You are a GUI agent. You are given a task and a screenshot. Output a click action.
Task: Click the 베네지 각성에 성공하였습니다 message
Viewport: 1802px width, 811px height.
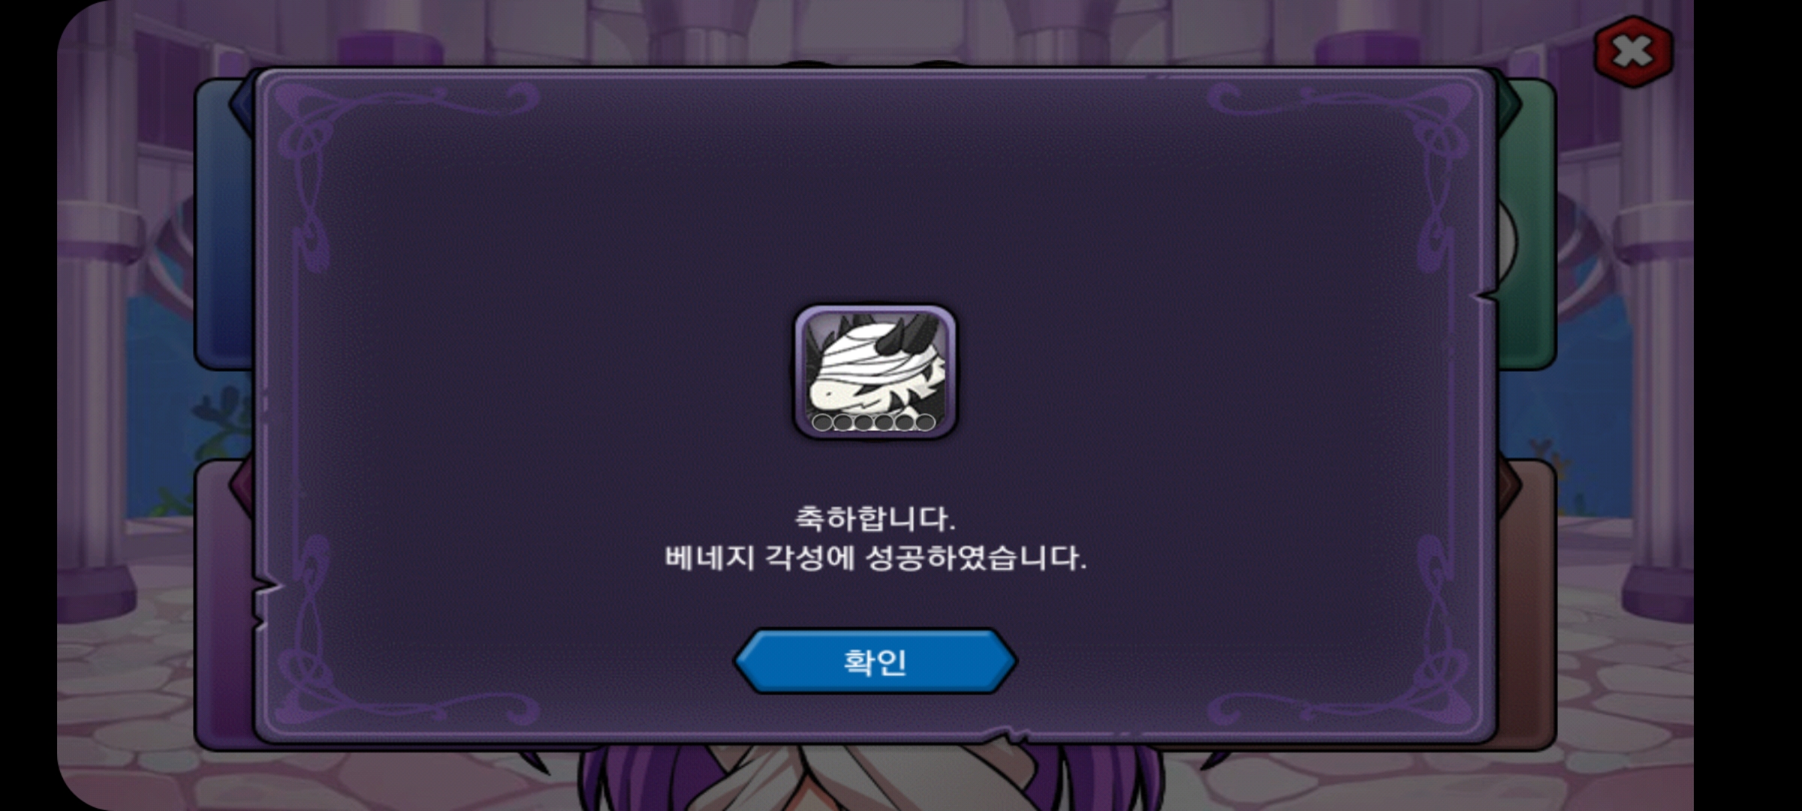(875, 558)
